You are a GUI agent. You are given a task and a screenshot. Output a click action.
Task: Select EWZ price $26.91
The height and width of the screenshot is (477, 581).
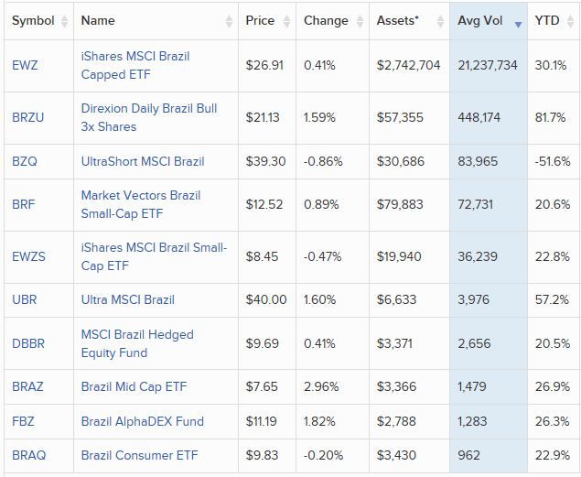[x=264, y=65]
